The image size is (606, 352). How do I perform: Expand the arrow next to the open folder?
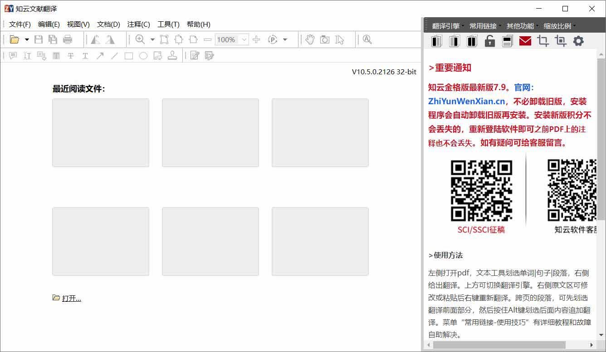coord(27,39)
